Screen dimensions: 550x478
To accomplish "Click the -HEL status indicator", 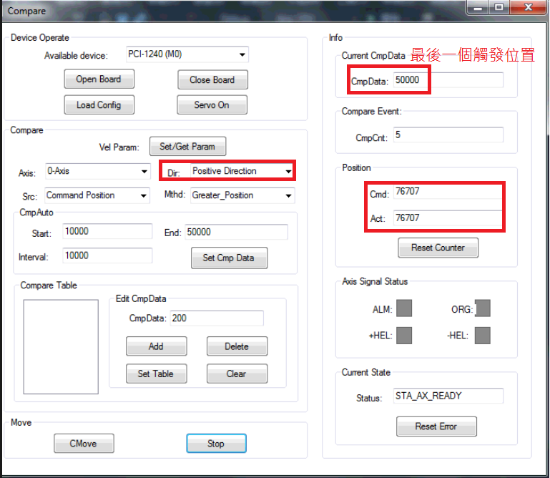I will 483,336.
